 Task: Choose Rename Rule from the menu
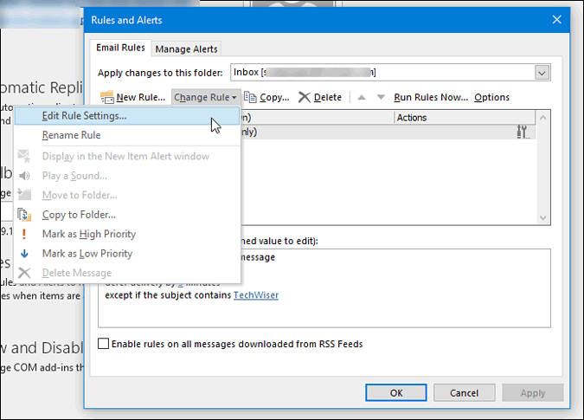point(127,135)
